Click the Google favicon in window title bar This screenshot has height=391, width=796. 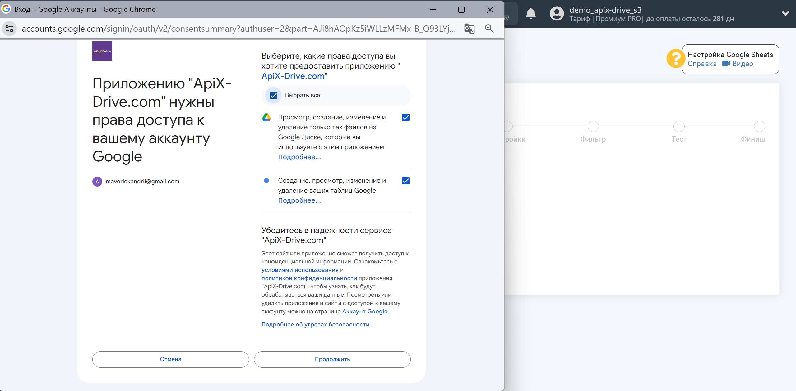tap(6, 9)
